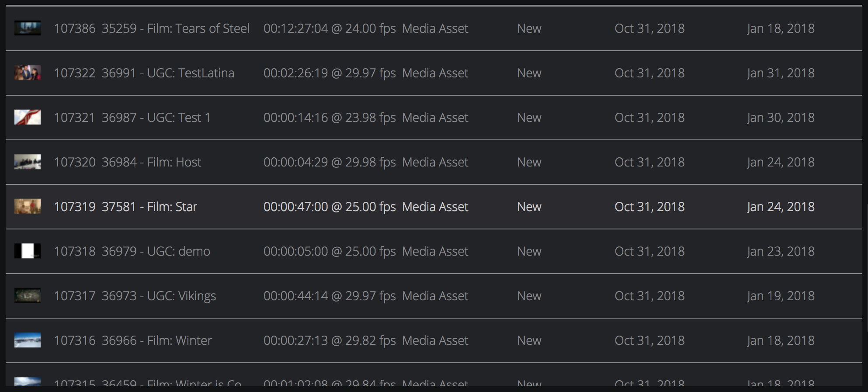Click the Jan 31, 2018 date cell
This screenshot has width=868, height=392.
pyautogui.click(x=781, y=73)
